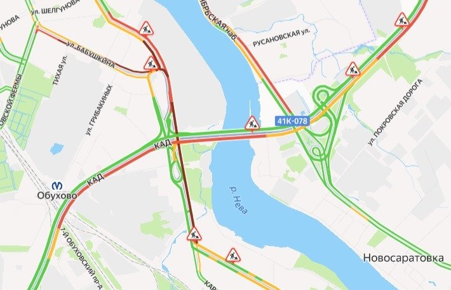
Task: Click the roadworks sign in the top-right corner
Action: click(x=402, y=20)
